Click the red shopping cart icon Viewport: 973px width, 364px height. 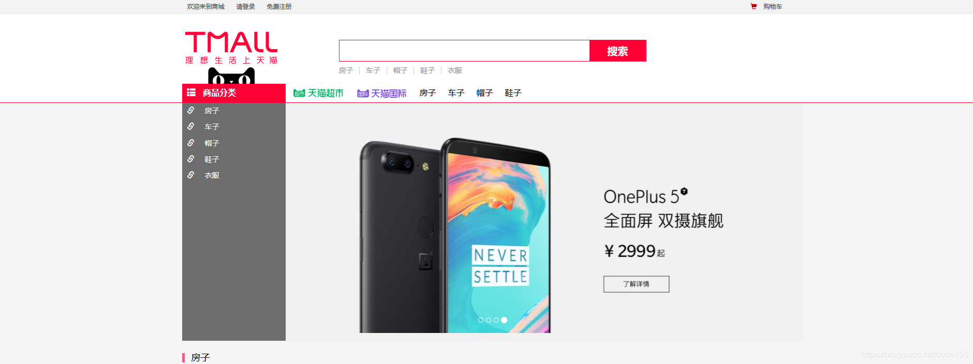coord(754,6)
